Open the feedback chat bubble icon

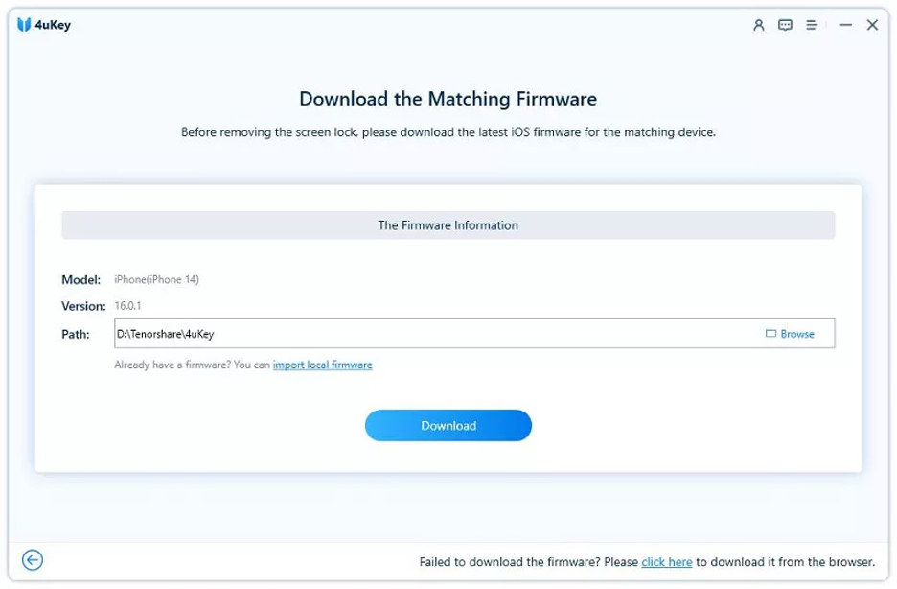[x=786, y=25]
